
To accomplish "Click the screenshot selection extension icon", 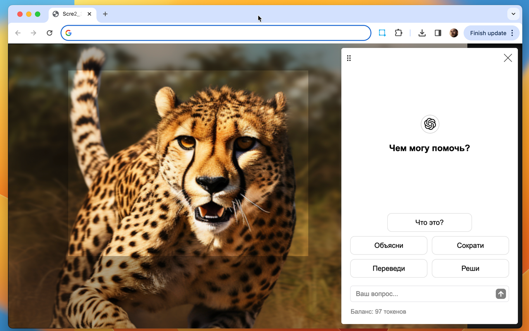I will pyautogui.click(x=382, y=33).
